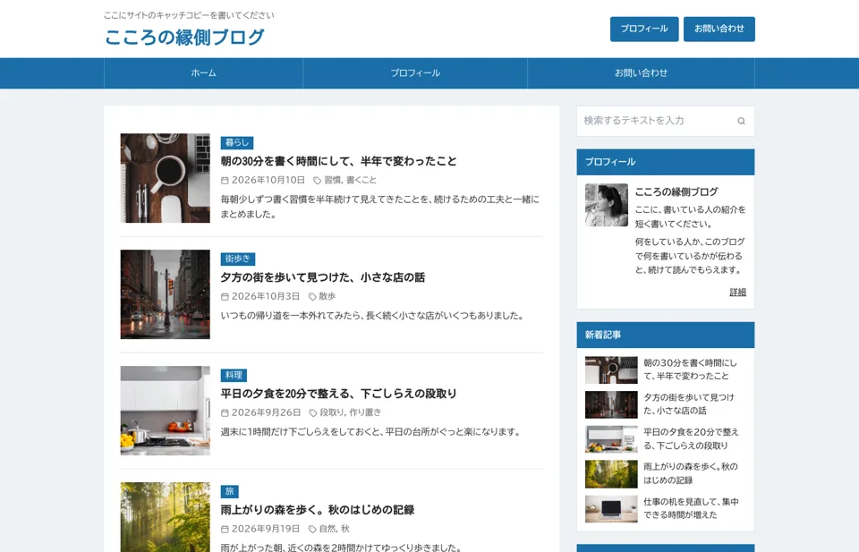
Task: Open プロフィール in the blue navigation bar
Action: (x=415, y=72)
